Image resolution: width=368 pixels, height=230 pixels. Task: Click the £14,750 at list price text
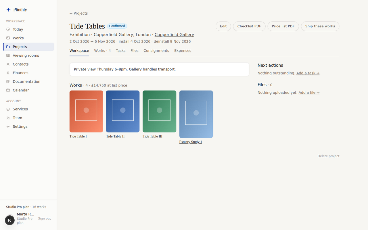(109, 85)
